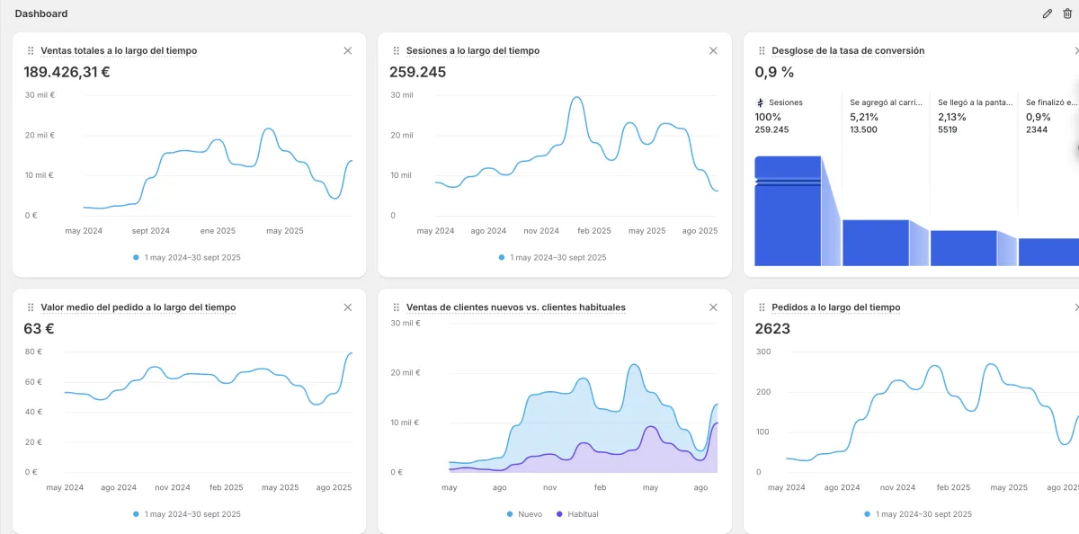Close the Sesiones a lo largo card
This screenshot has height=534, width=1079.
(x=713, y=50)
